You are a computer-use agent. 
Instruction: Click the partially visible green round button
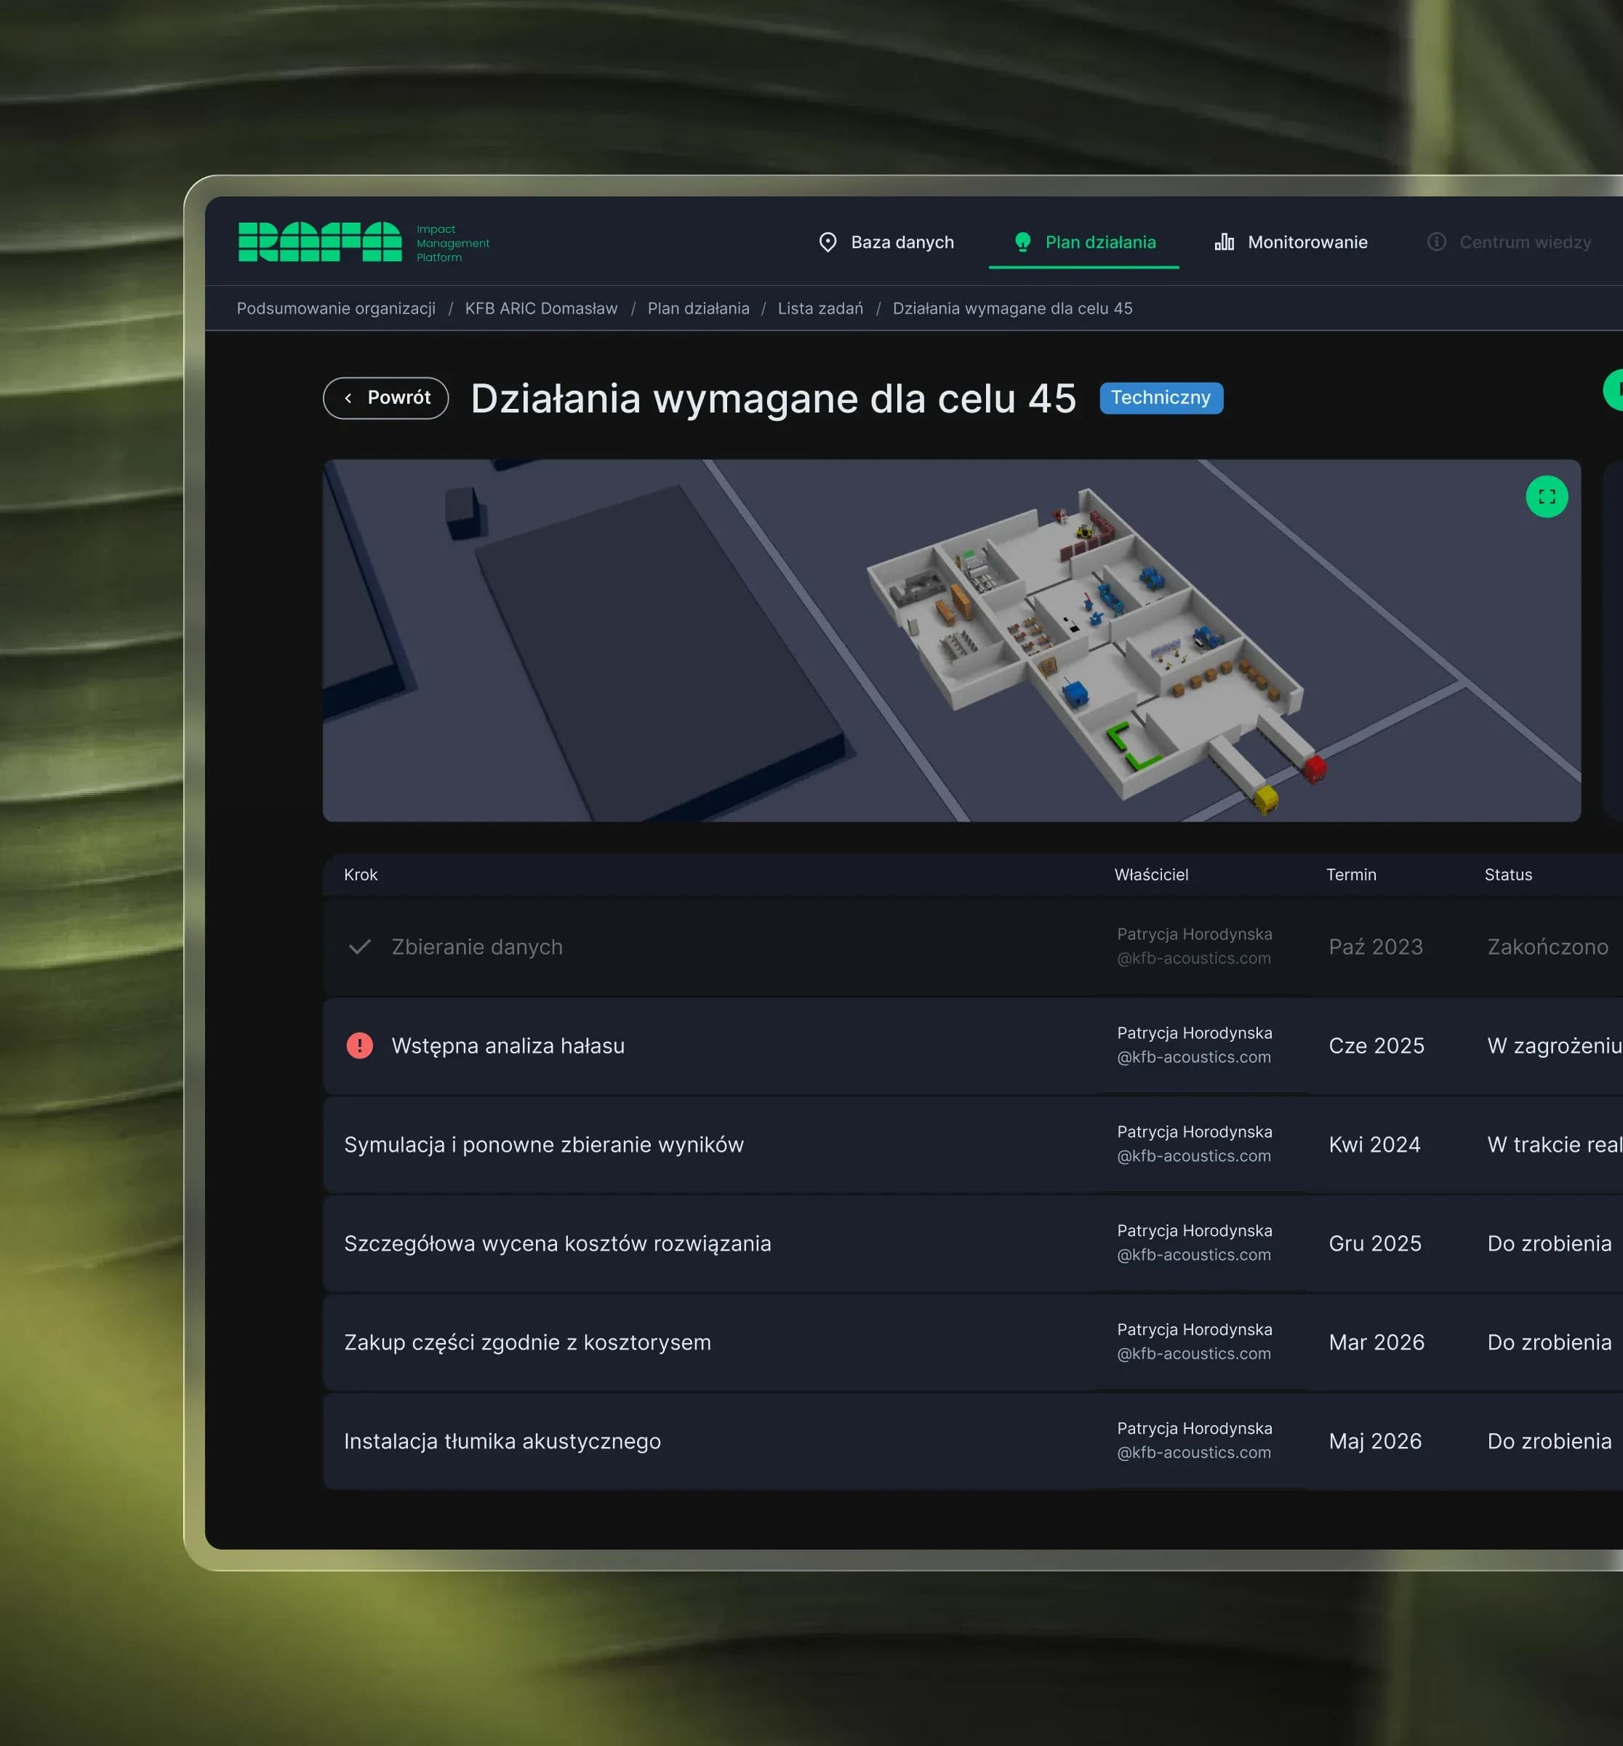1614,390
